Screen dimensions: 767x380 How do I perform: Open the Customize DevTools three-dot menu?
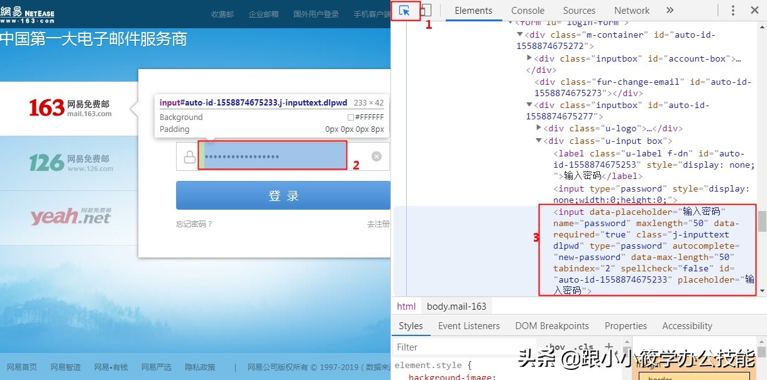coord(732,11)
